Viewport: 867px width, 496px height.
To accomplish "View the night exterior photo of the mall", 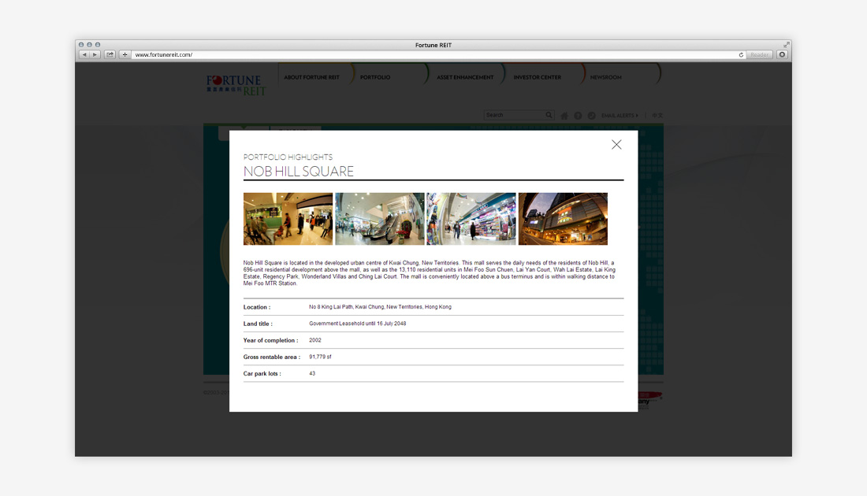I will (x=563, y=219).
